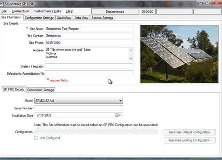Viewport: 222px width, 160px height.
Task: Click the solar panel site photo
Action: coord(179,54)
